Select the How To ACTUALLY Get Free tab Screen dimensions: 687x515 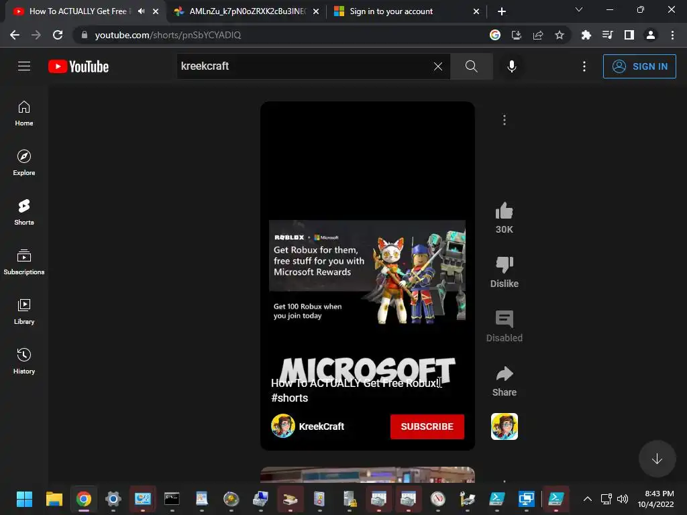(78, 11)
